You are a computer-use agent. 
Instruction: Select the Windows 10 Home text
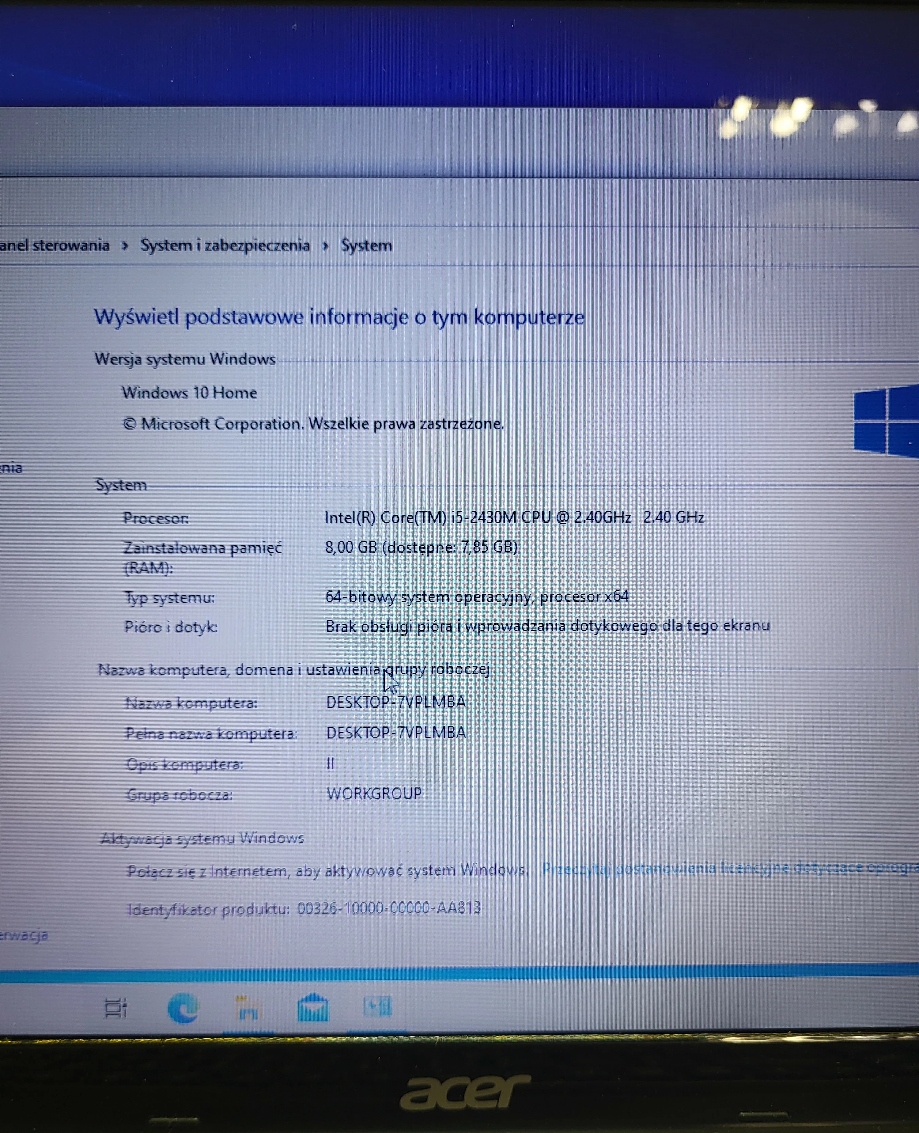pyautogui.click(x=190, y=392)
